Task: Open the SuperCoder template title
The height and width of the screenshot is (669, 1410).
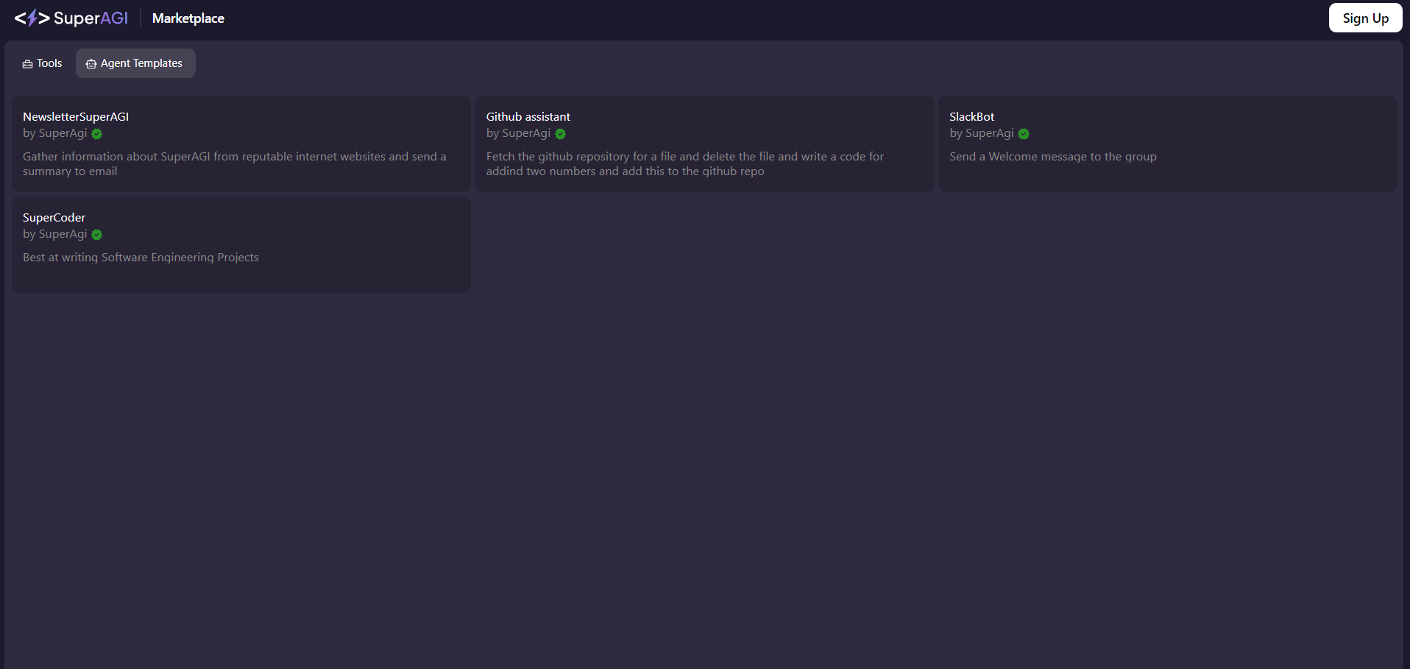Action: coord(54,217)
